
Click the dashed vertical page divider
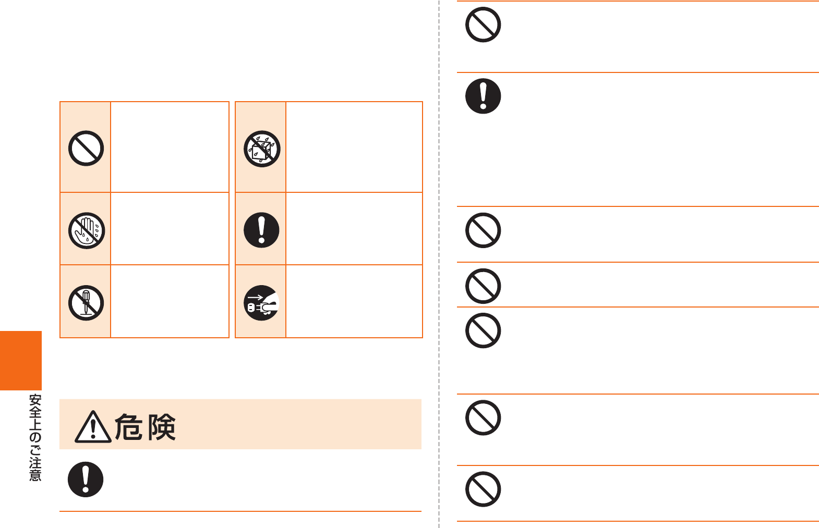coord(439,264)
